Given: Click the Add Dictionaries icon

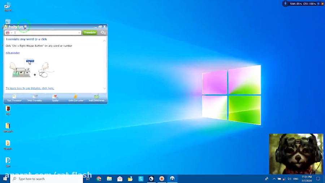Looking at the screenshot, I should coord(96,98).
